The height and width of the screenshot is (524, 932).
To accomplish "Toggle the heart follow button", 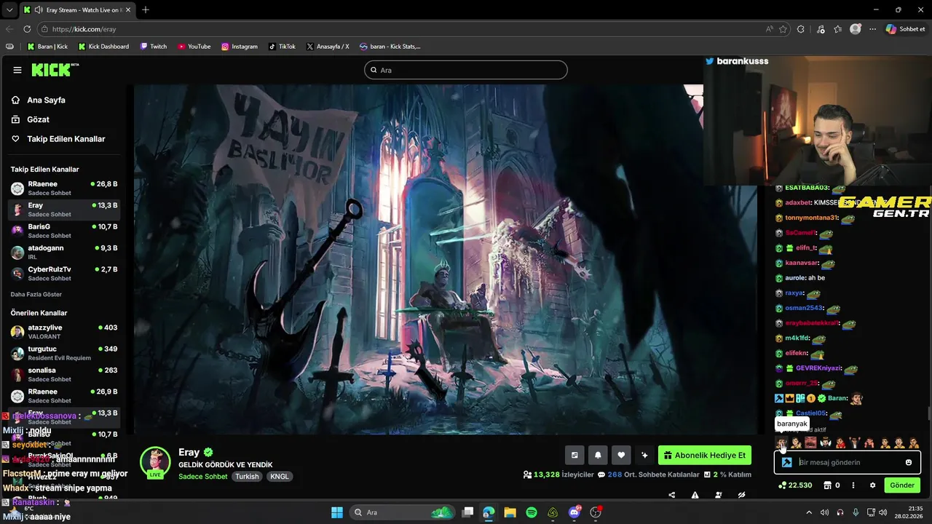I will 621,455.
